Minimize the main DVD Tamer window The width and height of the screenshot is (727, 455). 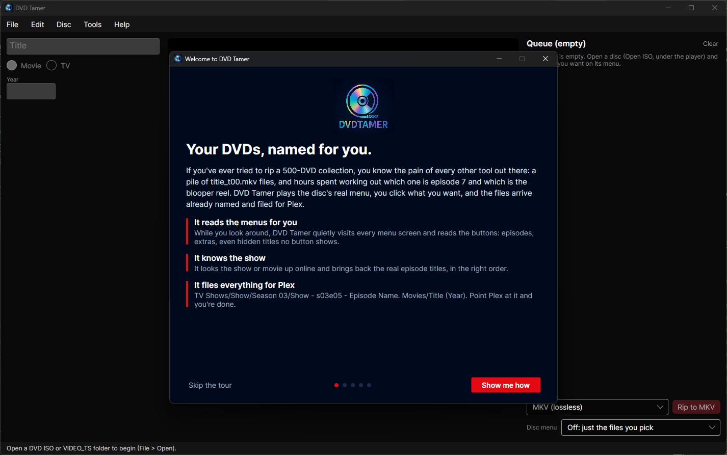(668, 8)
